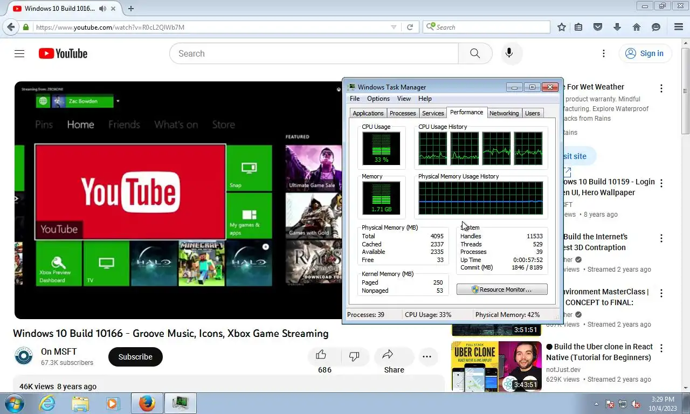Open more actions ellipsis under video
This screenshot has width=690, height=414.
427,356
